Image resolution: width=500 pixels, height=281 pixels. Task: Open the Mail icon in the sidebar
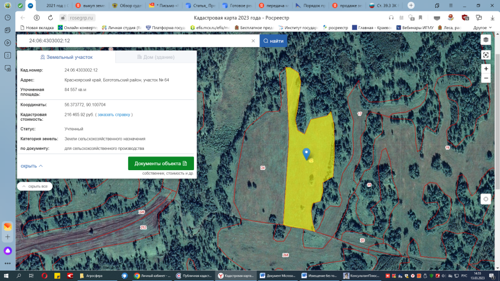8,227
